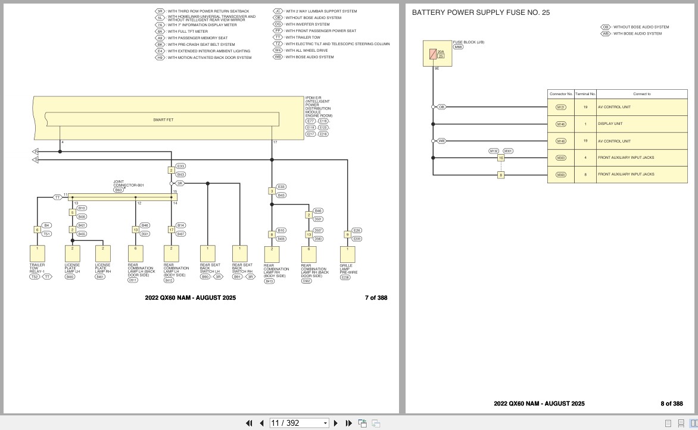The width and height of the screenshot is (698, 430).
Task: Select the REAR SEAT BACK SWITCH LH label
Action: coord(210,268)
